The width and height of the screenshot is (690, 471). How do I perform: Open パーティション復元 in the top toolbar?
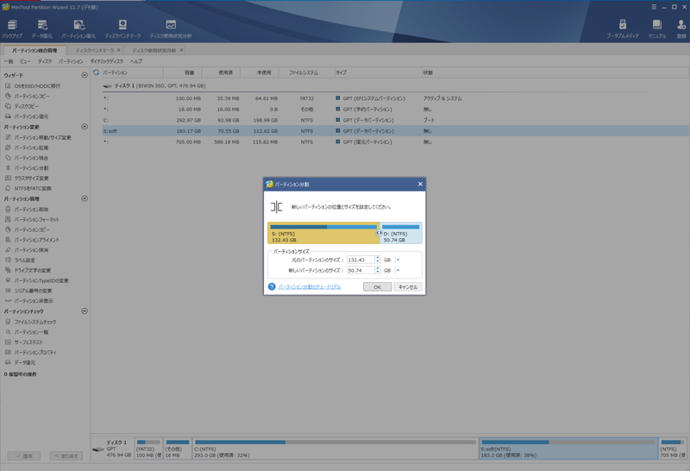78,29
